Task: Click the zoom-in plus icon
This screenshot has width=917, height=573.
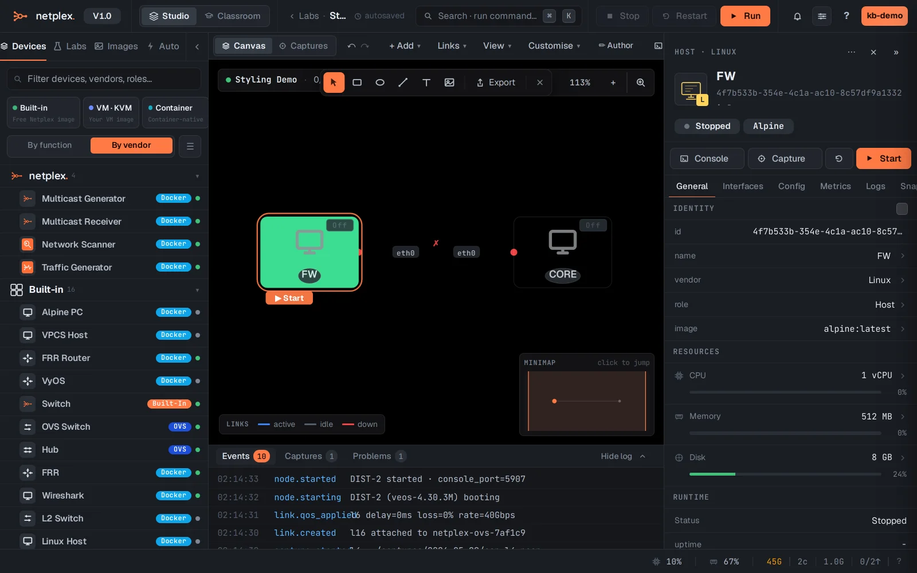Action: (x=613, y=83)
